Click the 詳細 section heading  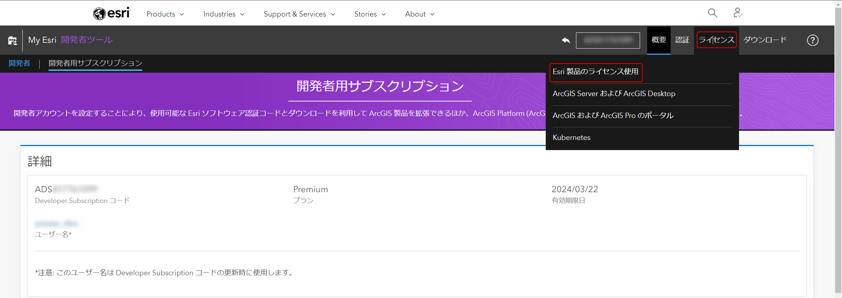[x=40, y=161]
